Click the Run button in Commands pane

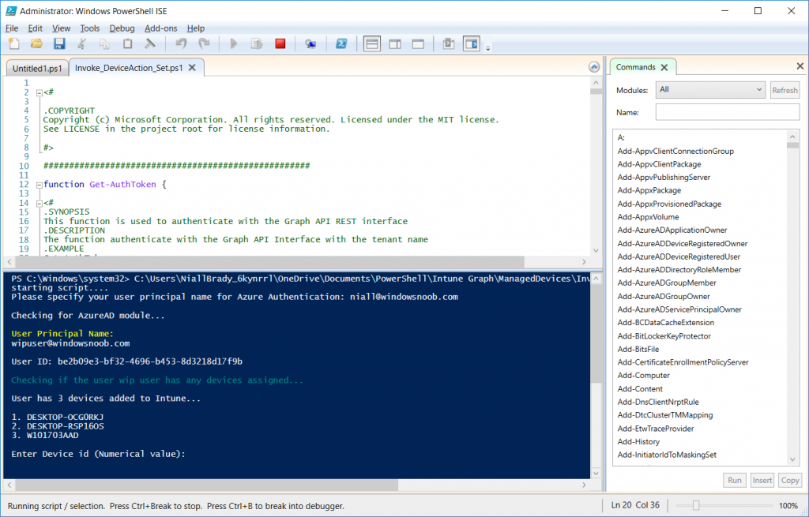[x=734, y=481]
